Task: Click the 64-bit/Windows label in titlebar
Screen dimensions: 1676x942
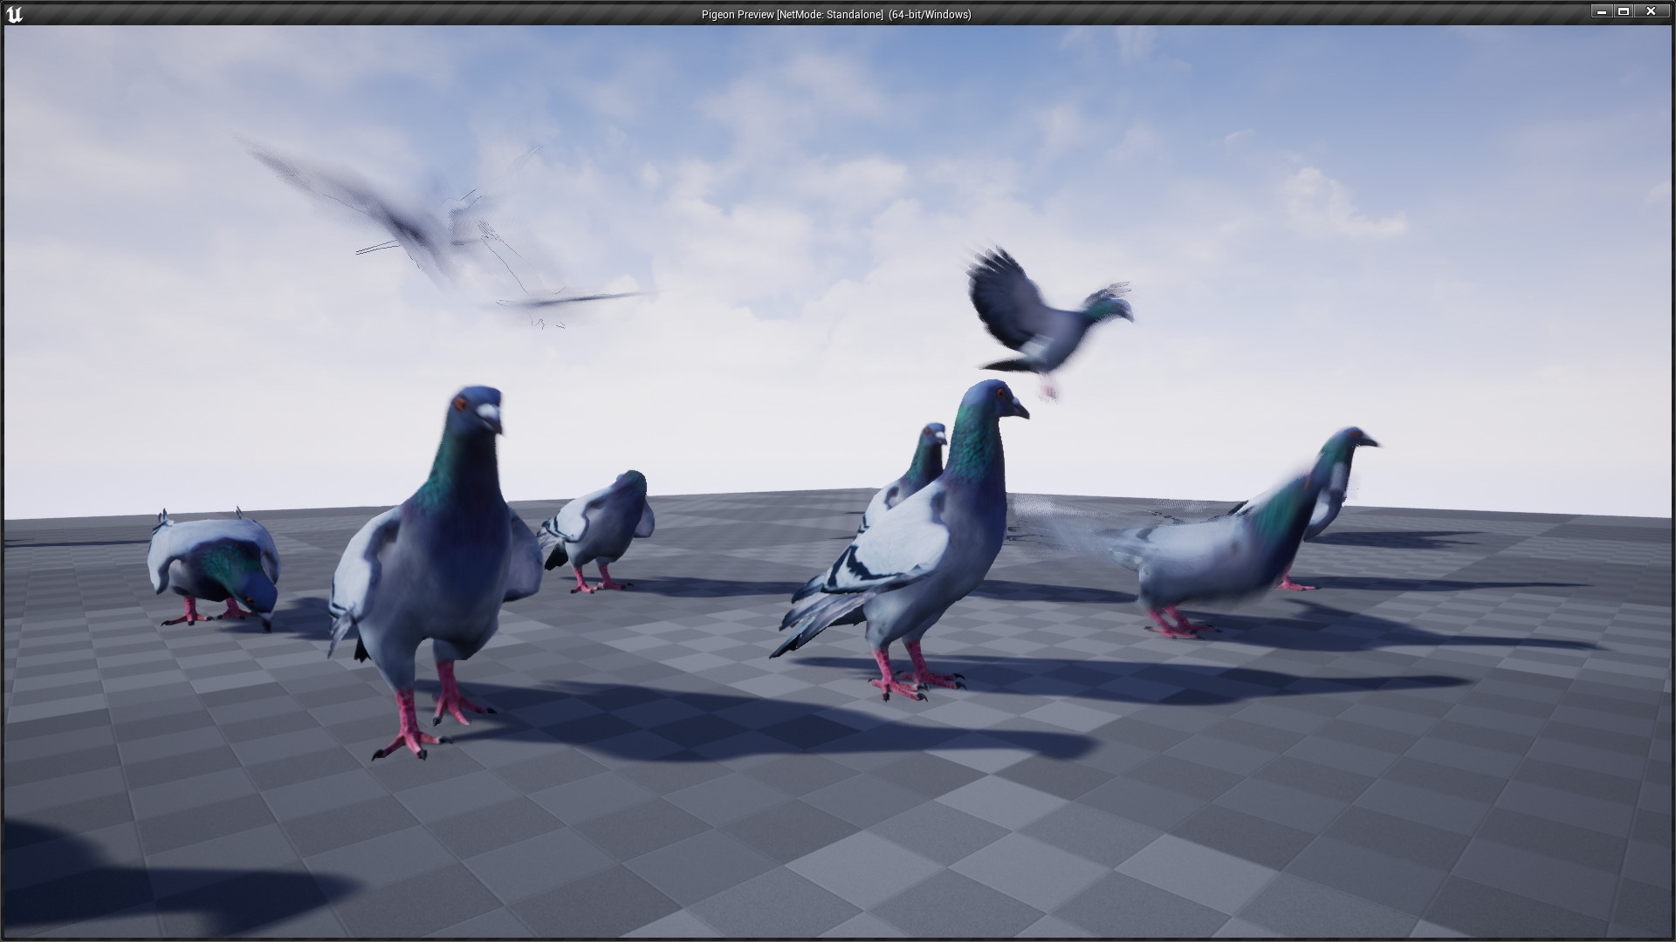Action: click(928, 14)
